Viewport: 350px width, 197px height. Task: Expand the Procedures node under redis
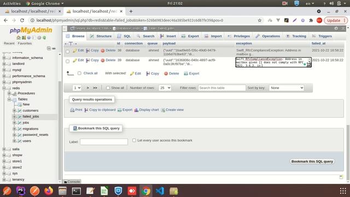click(9, 94)
